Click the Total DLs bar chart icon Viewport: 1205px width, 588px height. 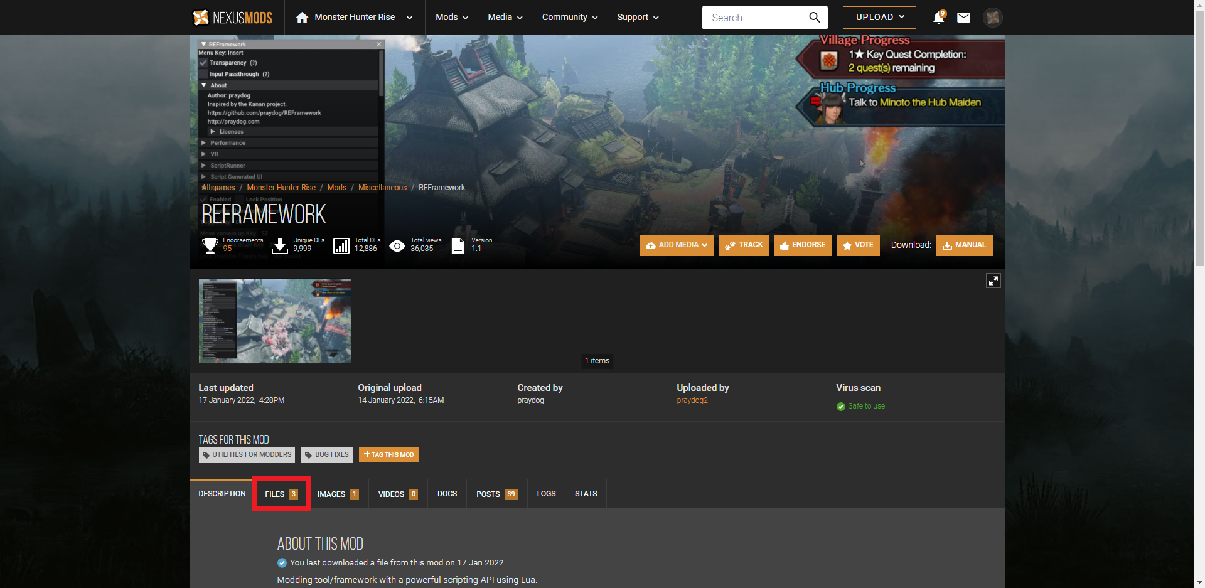click(341, 245)
